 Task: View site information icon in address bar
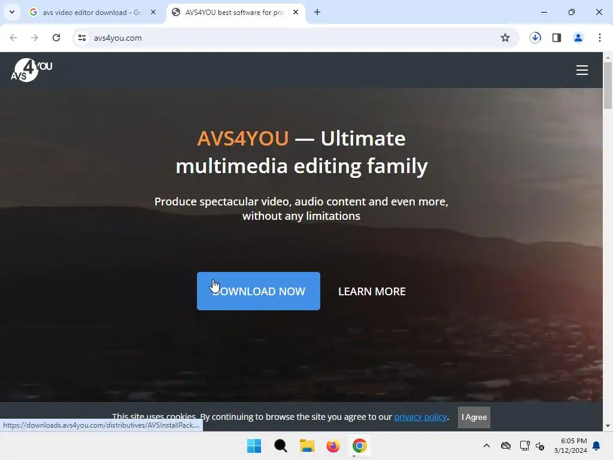[x=82, y=38]
